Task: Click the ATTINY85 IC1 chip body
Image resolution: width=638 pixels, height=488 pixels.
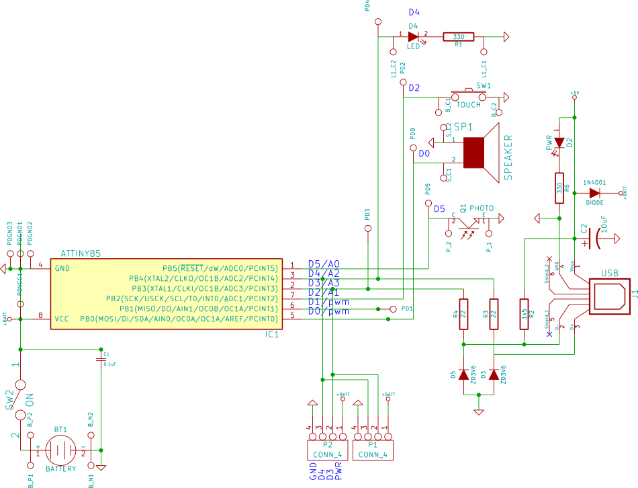Action: click(x=166, y=294)
